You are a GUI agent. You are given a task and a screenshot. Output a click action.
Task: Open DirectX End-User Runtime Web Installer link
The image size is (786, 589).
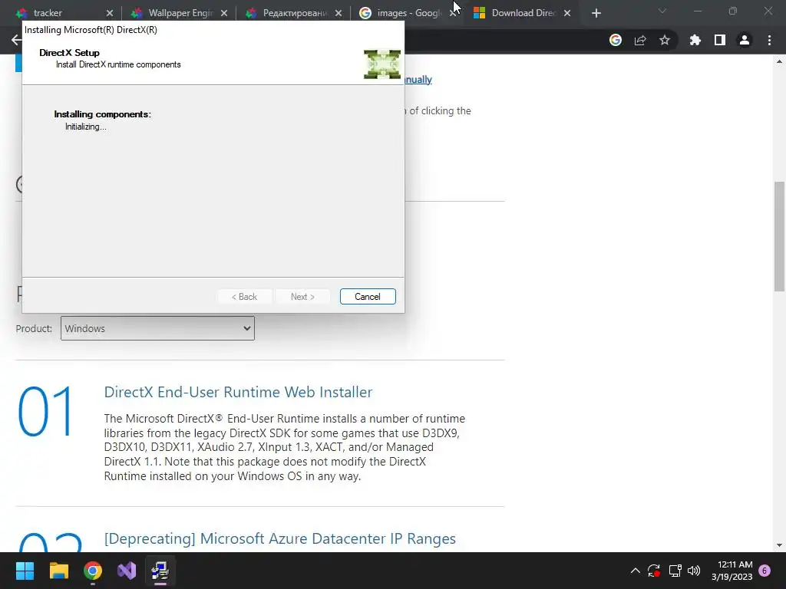(238, 392)
